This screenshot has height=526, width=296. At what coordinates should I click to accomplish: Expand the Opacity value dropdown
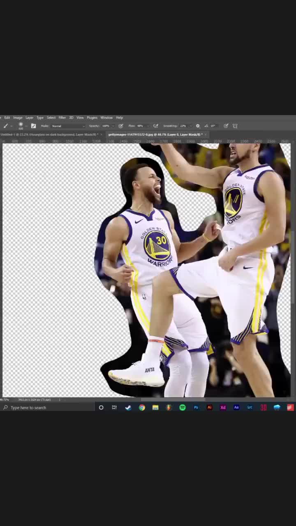113,126
